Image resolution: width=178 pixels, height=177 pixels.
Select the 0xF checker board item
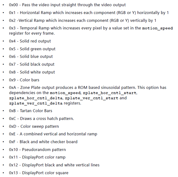click(43, 142)
